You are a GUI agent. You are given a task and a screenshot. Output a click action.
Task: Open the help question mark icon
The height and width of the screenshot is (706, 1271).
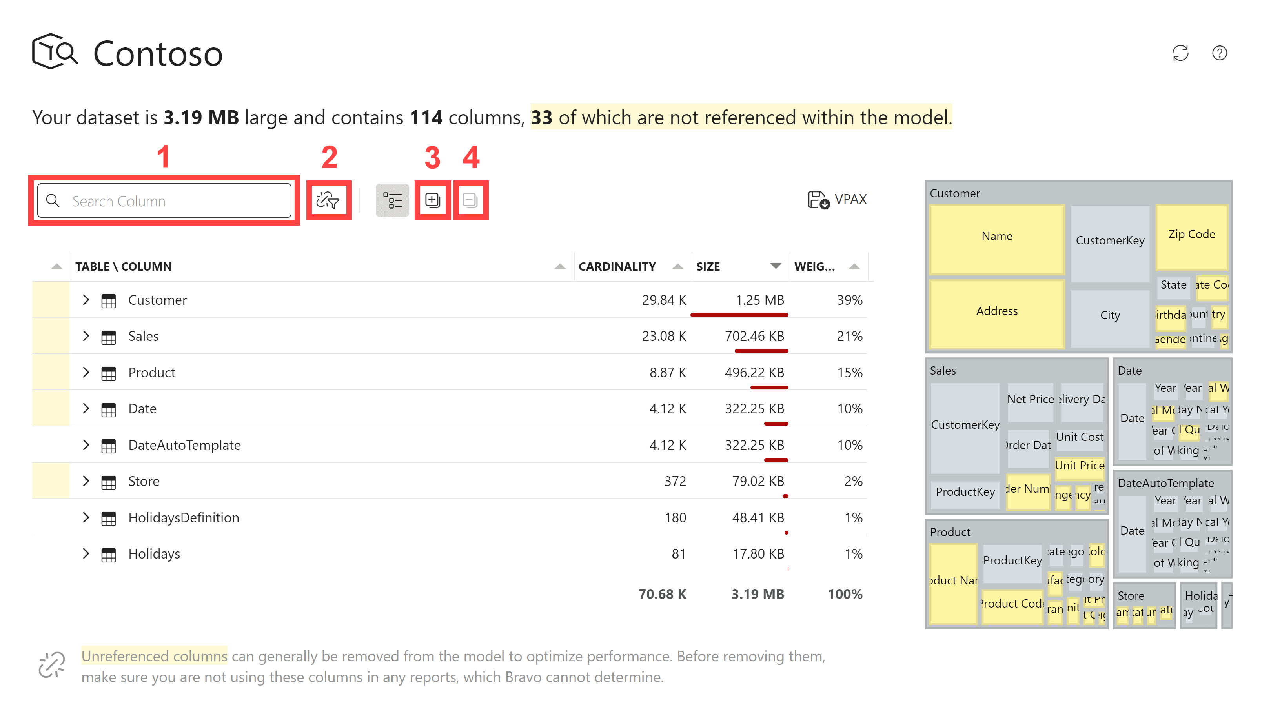click(x=1219, y=53)
